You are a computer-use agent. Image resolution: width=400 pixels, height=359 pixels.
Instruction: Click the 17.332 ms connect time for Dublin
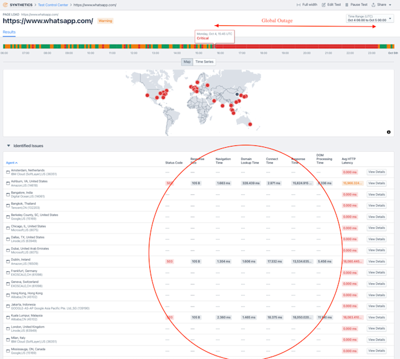pyautogui.click(x=275, y=261)
